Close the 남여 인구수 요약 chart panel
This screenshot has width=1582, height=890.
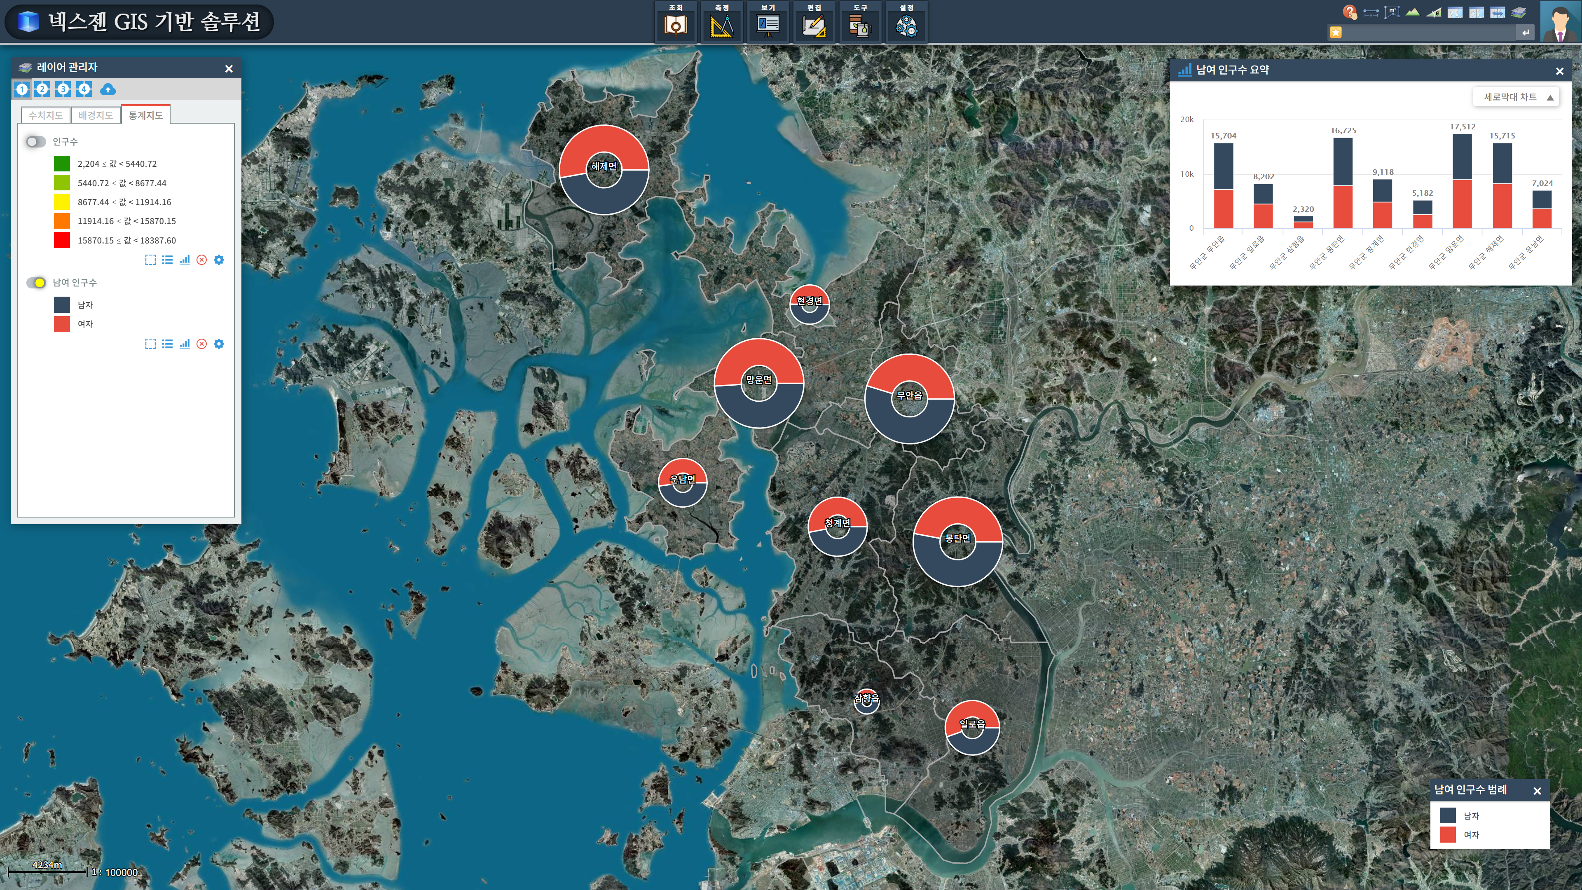pyautogui.click(x=1559, y=71)
